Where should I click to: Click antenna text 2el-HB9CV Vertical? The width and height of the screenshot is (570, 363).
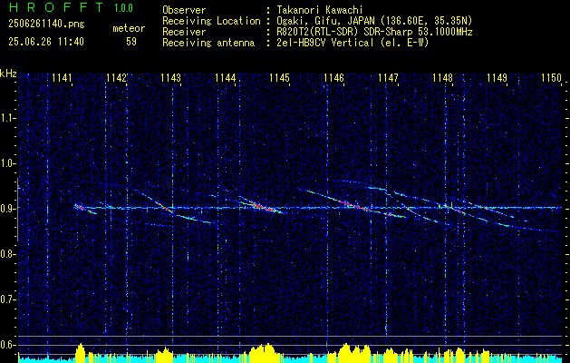point(325,43)
